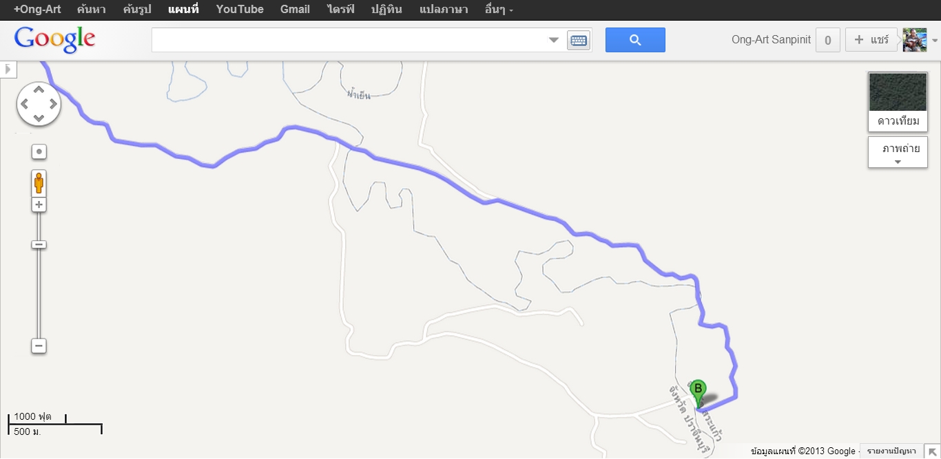Expand the search box dropdown arrow
Viewport: 941px width, 459px height.
[x=553, y=41]
